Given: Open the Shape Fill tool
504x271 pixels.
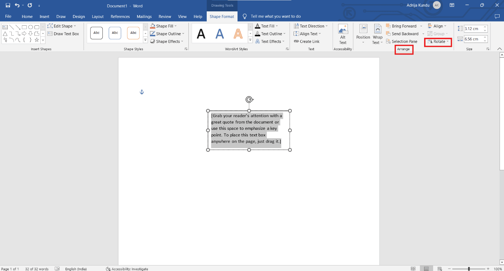Looking at the screenshot, I should [x=164, y=26].
